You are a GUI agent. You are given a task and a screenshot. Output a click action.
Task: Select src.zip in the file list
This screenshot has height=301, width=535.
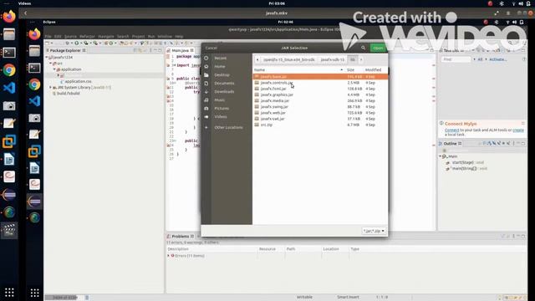coord(320,125)
